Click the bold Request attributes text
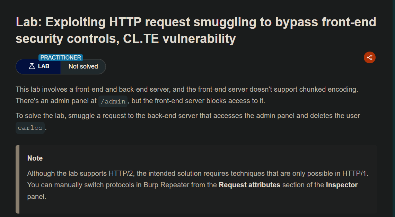 click(x=249, y=185)
